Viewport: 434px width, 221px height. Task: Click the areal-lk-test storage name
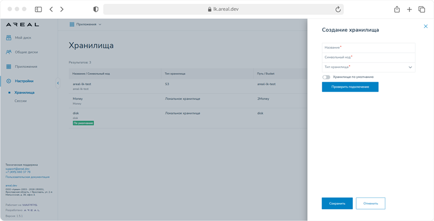82,84
